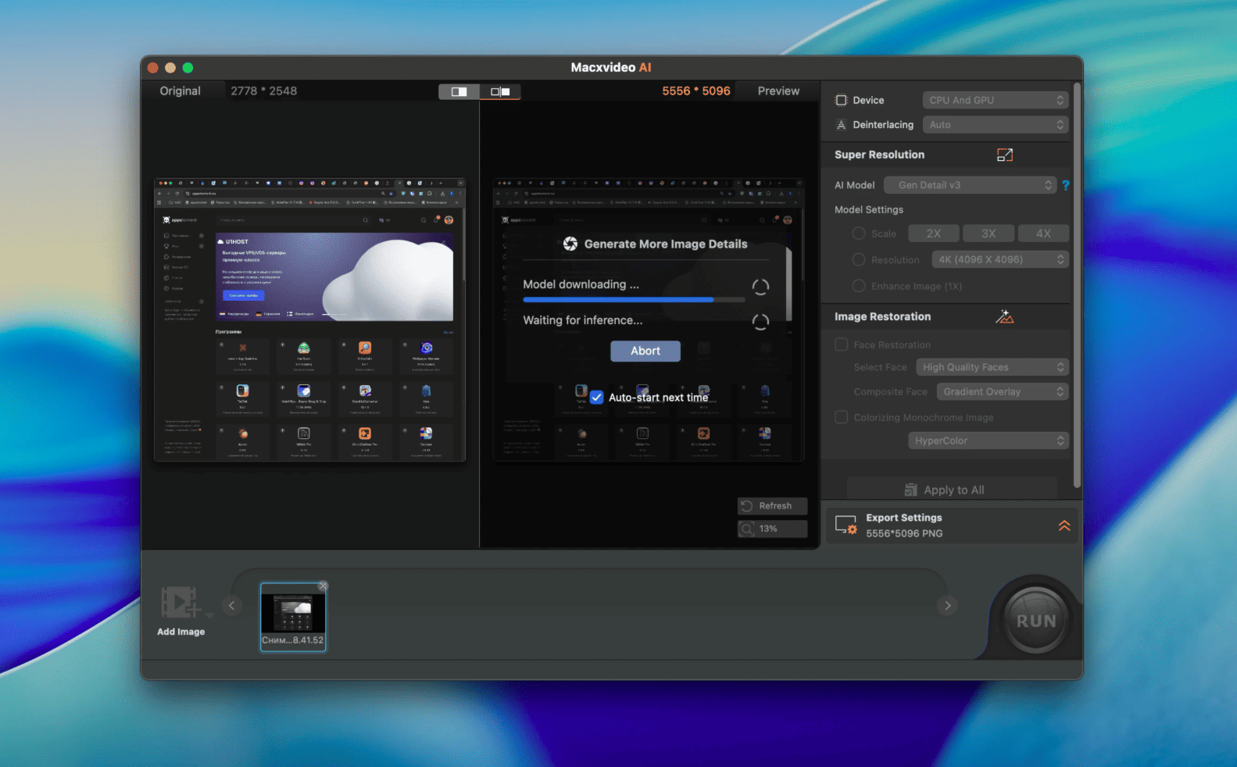Click the Image Restoration mountain icon
Image resolution: width=1237 pixels, height=767 pixels.
point(1005,316)
